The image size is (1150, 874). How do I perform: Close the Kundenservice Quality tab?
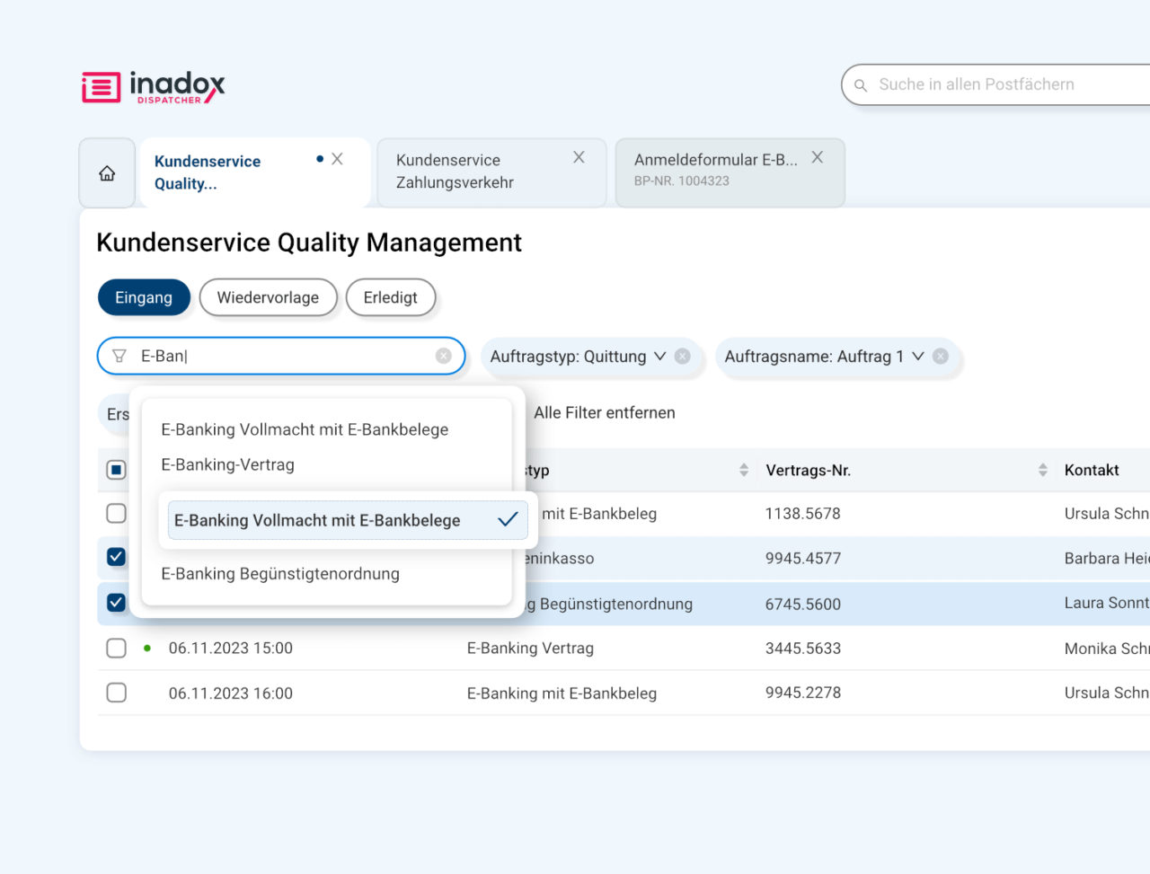[337, 159]
